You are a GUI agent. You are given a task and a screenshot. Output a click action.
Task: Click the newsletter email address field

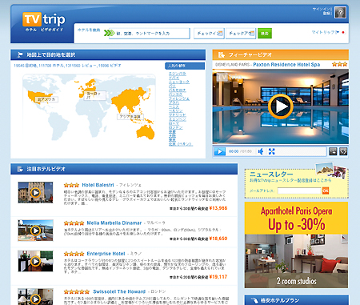point(299,191)
